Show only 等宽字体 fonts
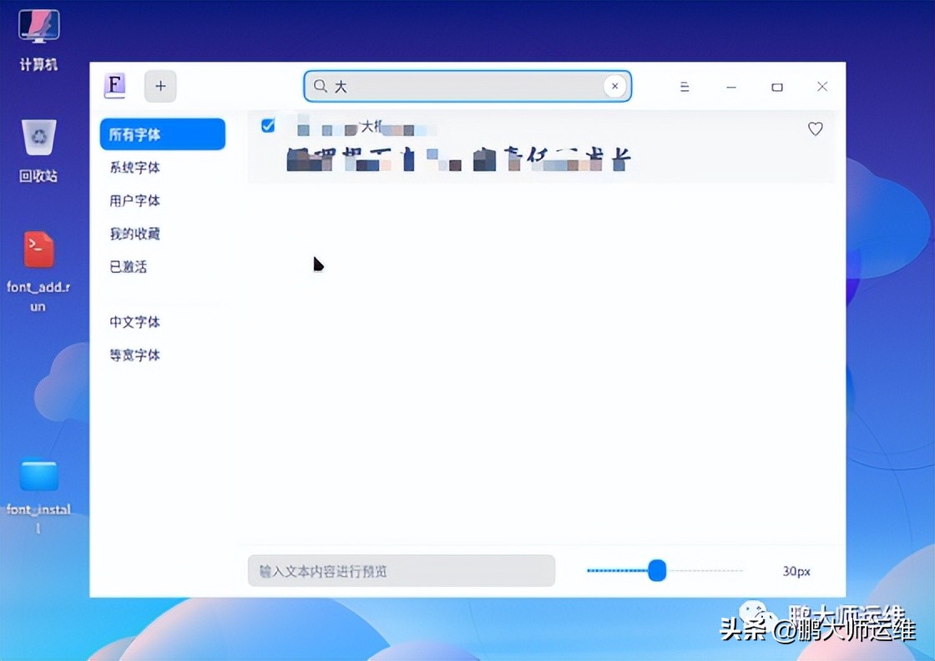935x661 pixels. pyautogui.click(x=134, y=355)
